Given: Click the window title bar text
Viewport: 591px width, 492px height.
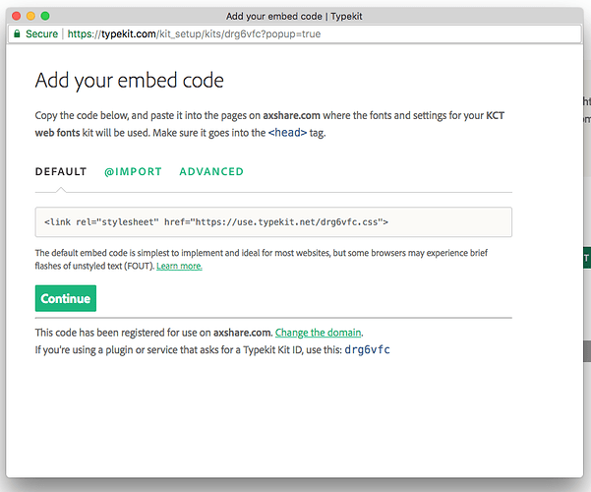Looking at the screenshot, I should click(295, 16).
